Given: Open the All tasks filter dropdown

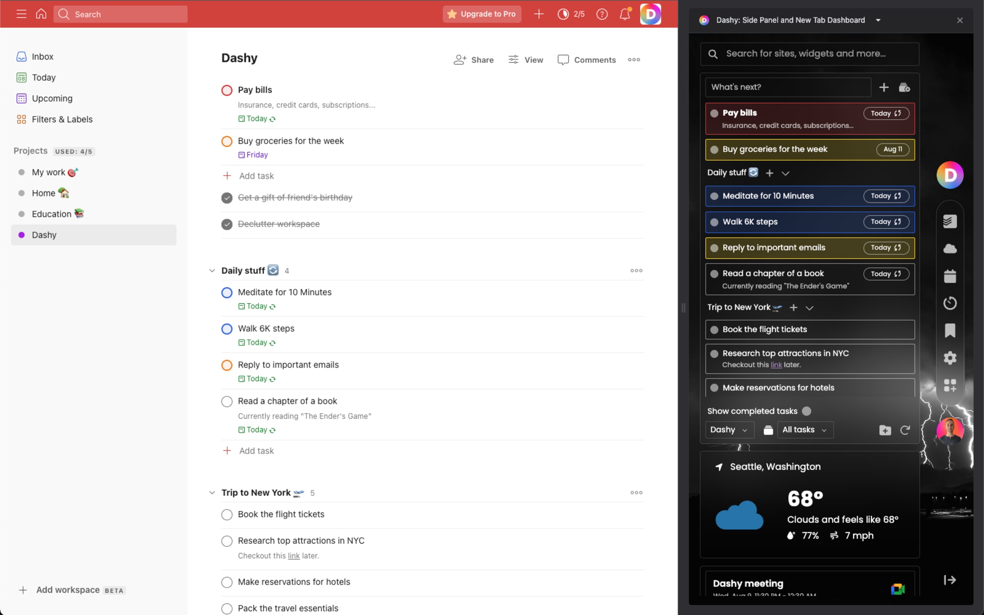Looking at the screenshot, I should click(805, 430).
